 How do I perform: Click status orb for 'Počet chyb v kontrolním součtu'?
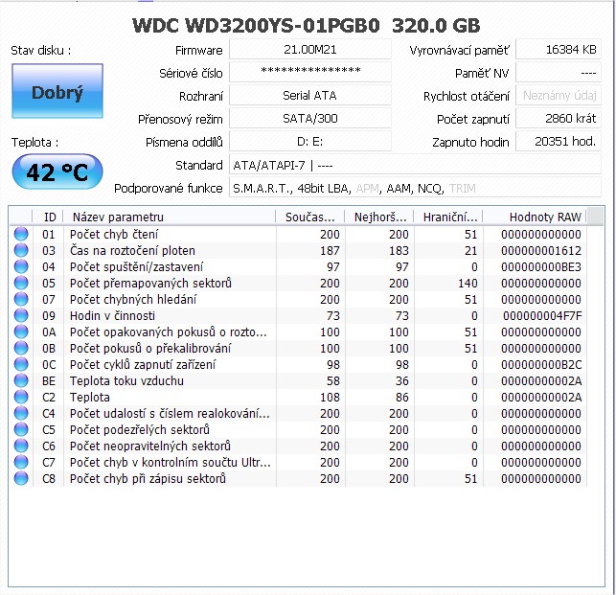pos(21,462)
